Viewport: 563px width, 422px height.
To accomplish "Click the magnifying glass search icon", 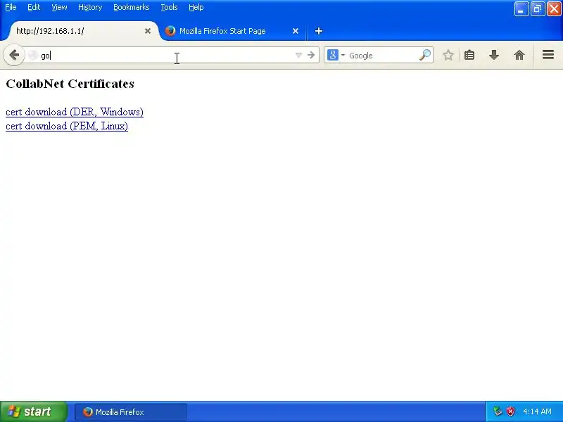I will [425, 55].
